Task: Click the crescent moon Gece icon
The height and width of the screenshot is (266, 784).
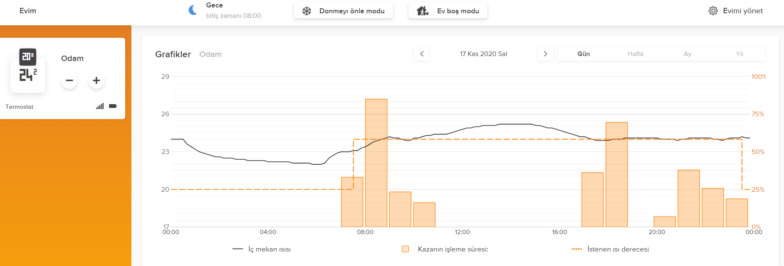Action: 193,10
